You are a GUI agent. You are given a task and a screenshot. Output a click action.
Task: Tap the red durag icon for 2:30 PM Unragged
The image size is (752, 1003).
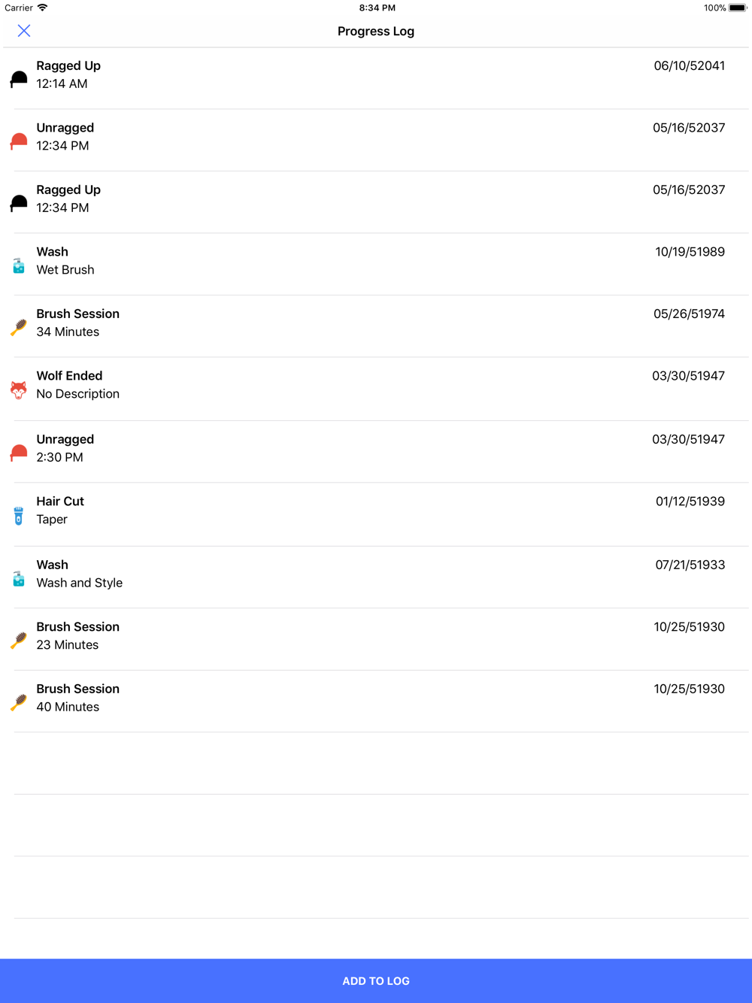[19, 453]
